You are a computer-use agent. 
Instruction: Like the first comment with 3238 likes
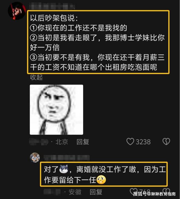tap(130, 141)
